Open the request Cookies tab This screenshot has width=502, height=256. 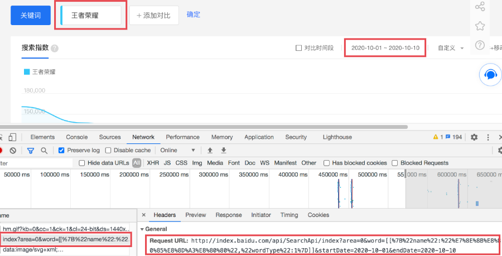click(318, 215)
